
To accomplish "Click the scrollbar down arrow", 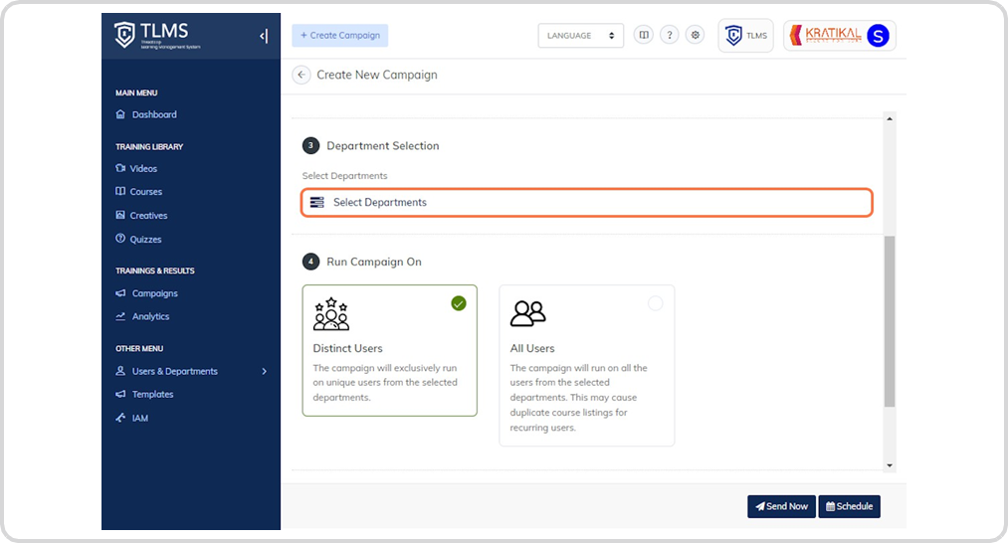I will tap(890, 465).
